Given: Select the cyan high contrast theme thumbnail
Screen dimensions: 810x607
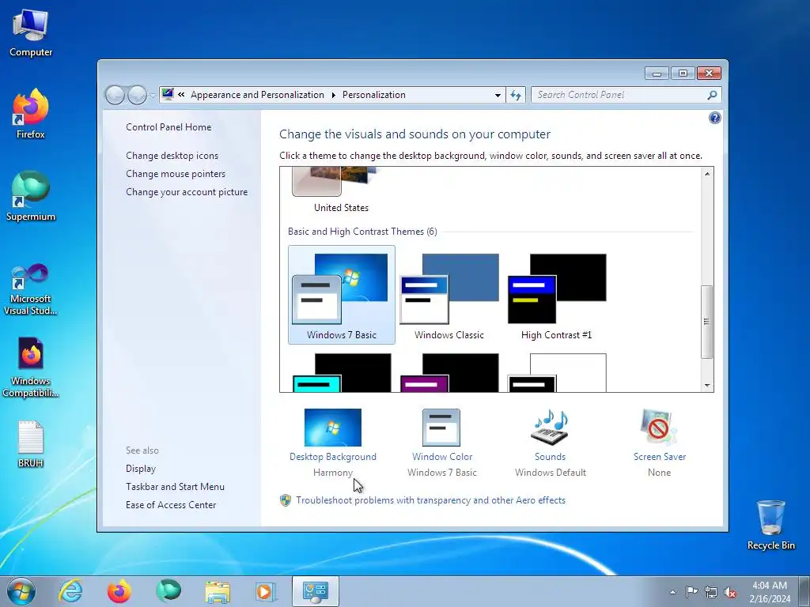Looking at the screenshot, I should pyautogui.click(x=342, y=373).
